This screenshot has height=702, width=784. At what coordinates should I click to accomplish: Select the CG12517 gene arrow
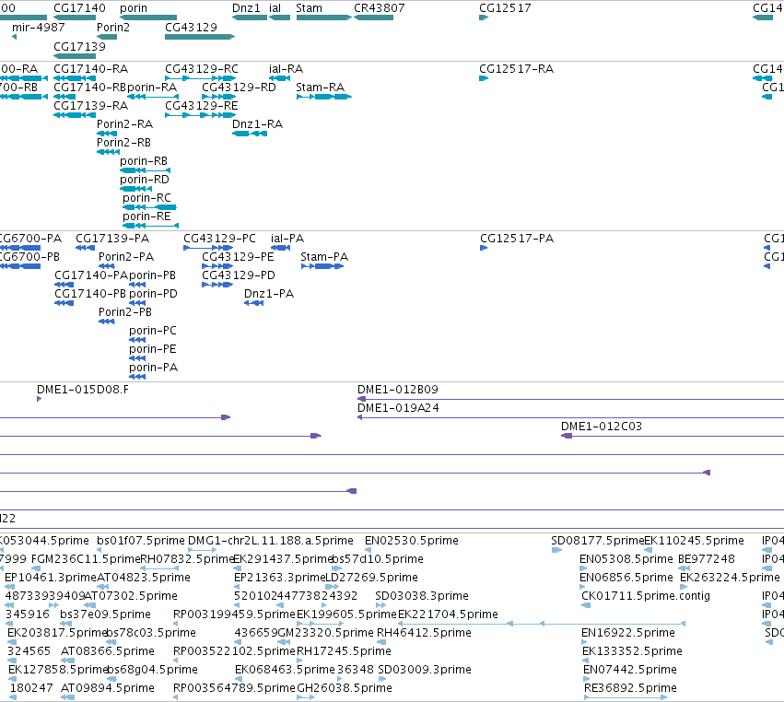click(x=484, y=18)
